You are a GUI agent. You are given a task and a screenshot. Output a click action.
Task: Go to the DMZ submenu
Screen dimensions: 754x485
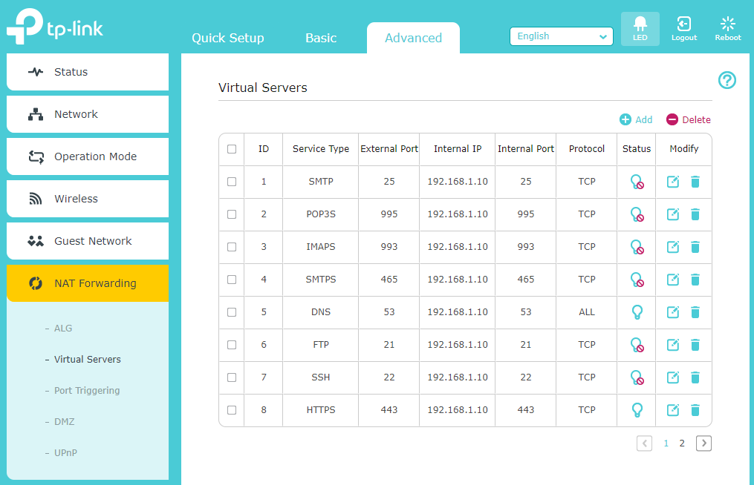click(64, 422)
